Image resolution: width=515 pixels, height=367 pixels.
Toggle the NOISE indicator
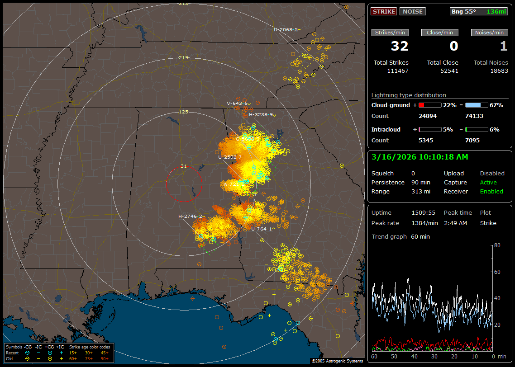(x=412, y=11)
